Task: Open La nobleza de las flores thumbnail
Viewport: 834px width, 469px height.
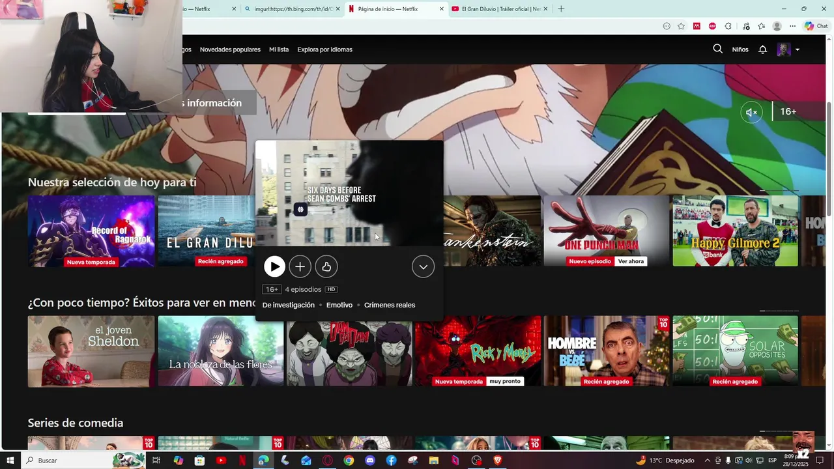Action: [x=221, y=351]
